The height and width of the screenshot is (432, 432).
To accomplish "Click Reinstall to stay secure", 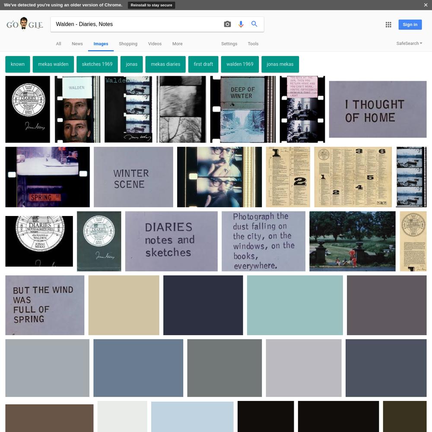I will click(x=151, y=5).
